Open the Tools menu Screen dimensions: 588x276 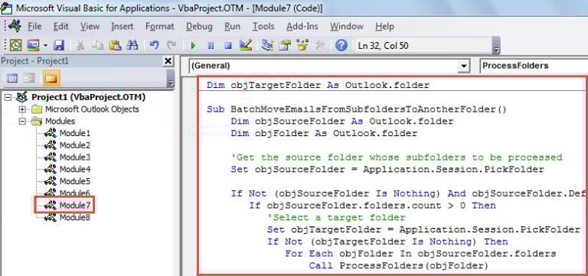pos(263,26)
